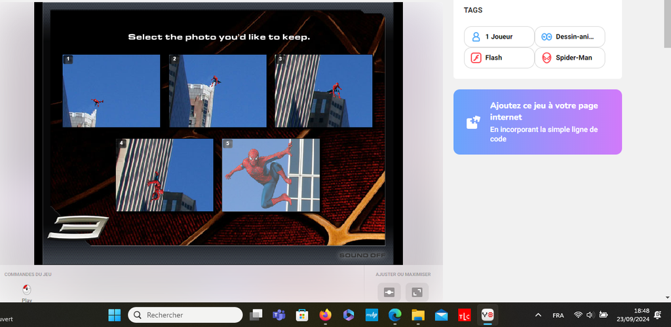Select photo 1 of Spider-Man swinging
The image size is (671, 327).
[x=111, y=91]
